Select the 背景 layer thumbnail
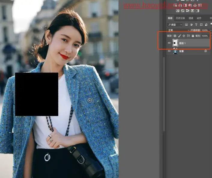The width and height of the screenshot is (212, 178). point(175,51)
